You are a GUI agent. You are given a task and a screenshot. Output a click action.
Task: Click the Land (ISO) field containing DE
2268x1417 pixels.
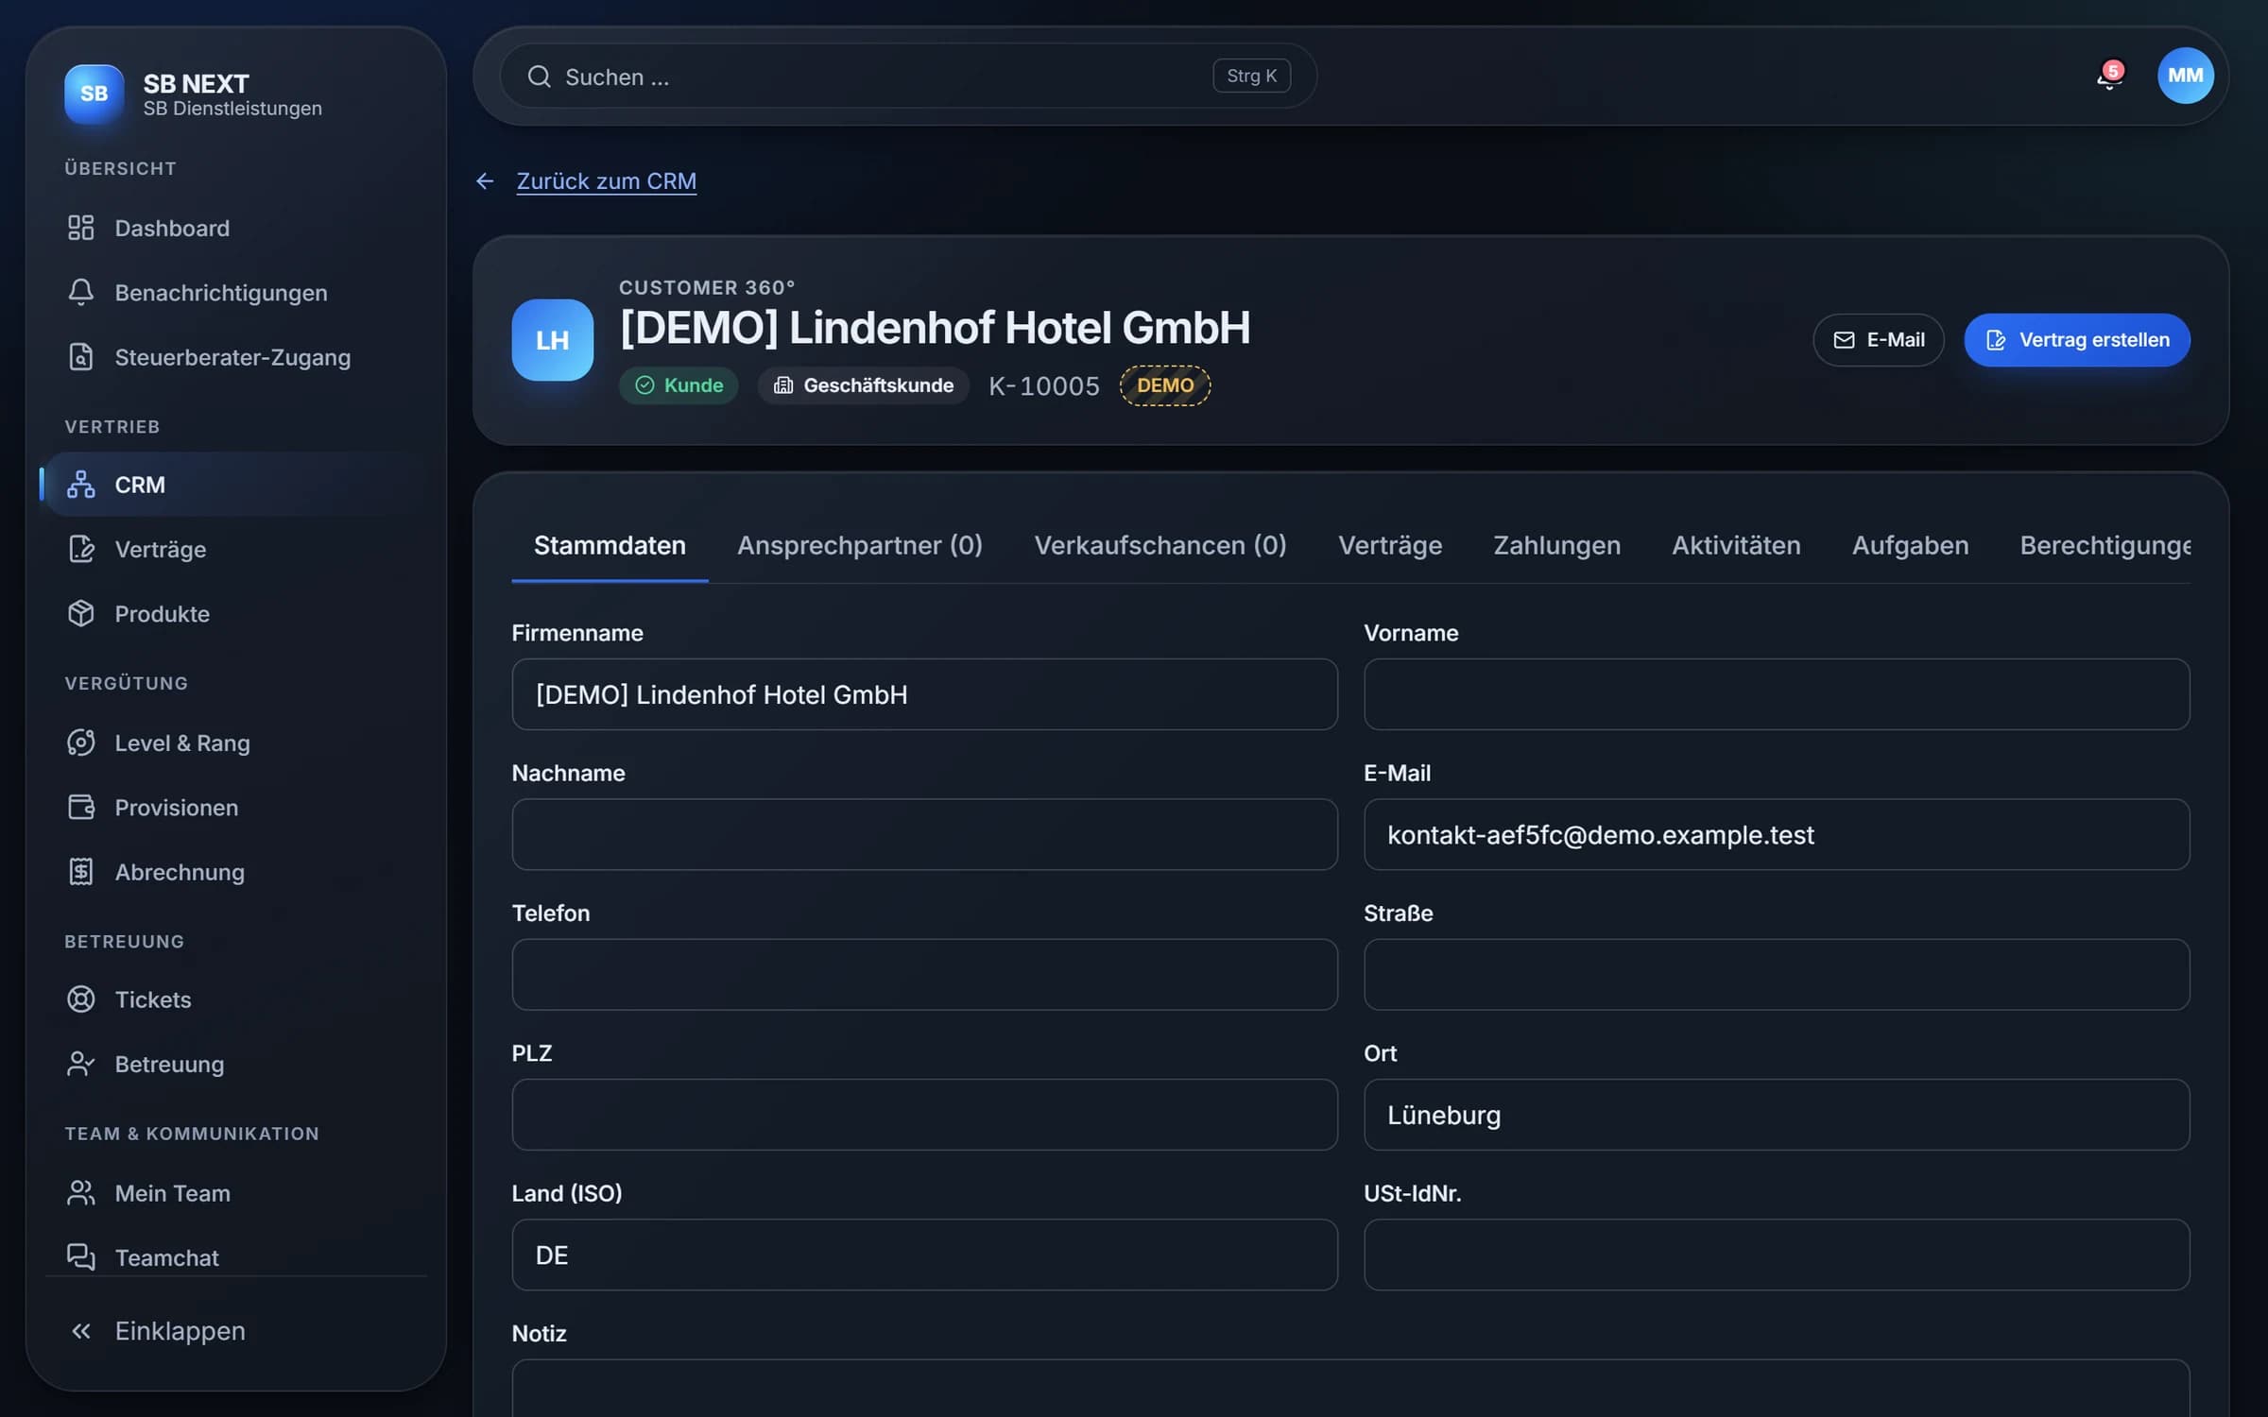(x=924, y=1255)
